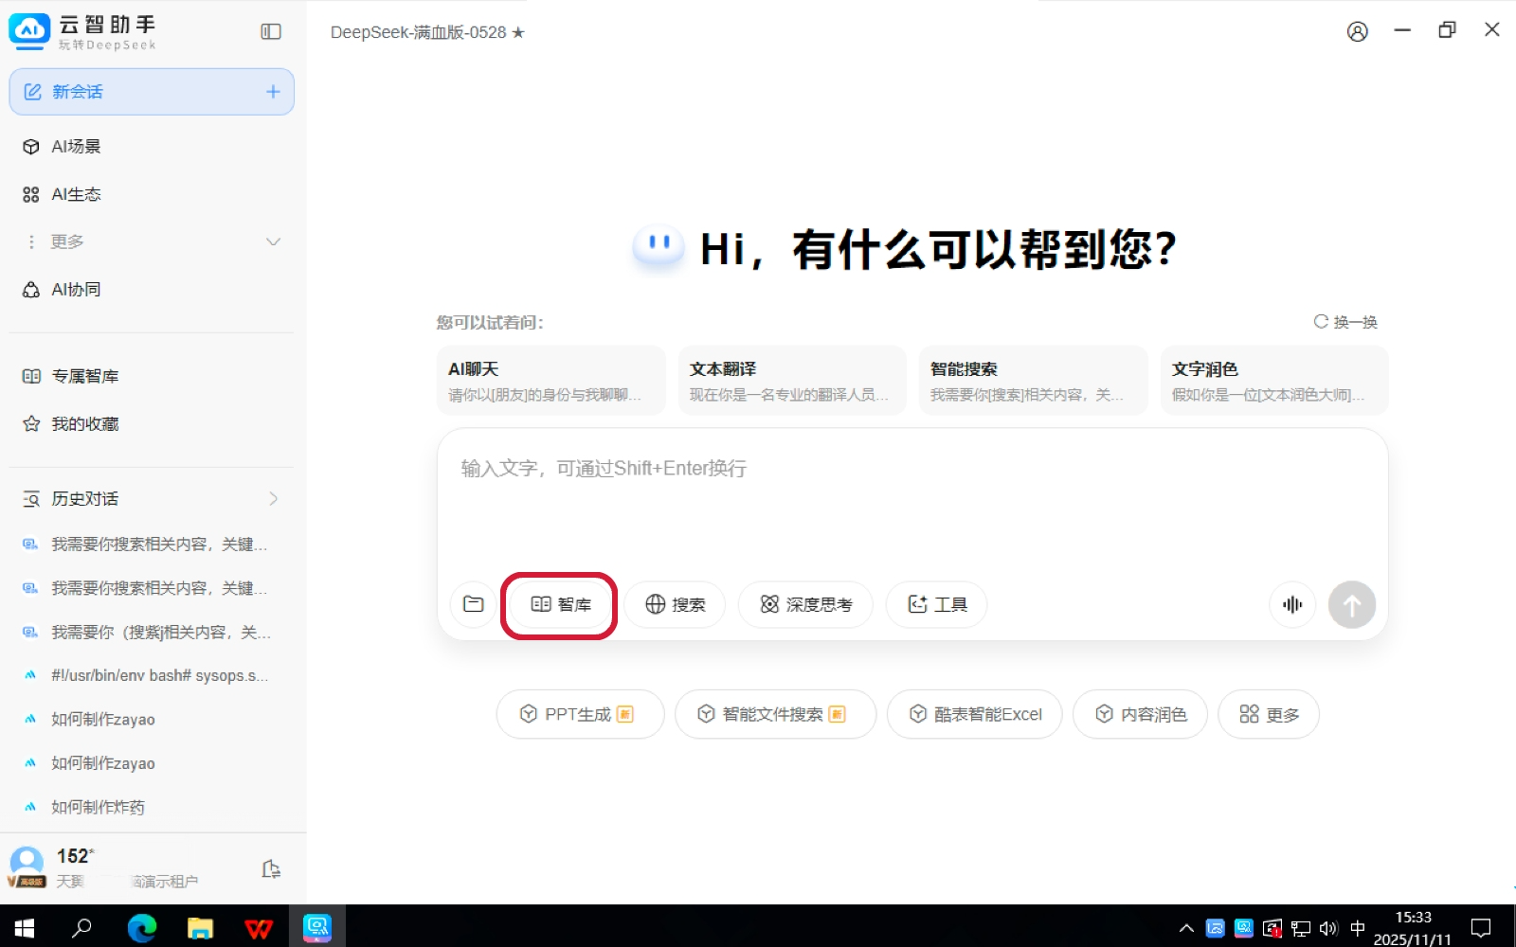Open File Explorer from the taskbar
Screen dimensions: 1516x947
200,928
